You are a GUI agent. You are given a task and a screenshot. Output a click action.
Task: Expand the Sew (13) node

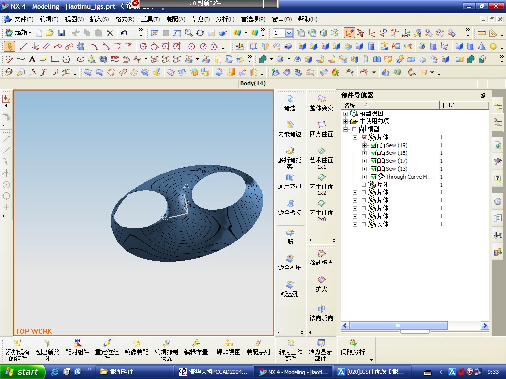[x=364, y=169]
